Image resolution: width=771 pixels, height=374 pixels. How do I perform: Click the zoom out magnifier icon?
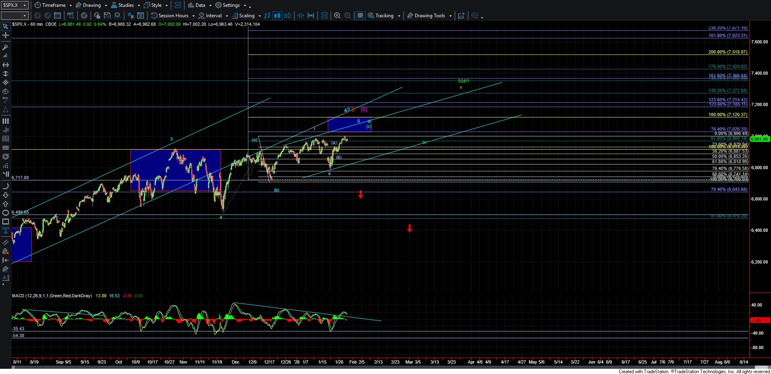(x=348, y=16)
